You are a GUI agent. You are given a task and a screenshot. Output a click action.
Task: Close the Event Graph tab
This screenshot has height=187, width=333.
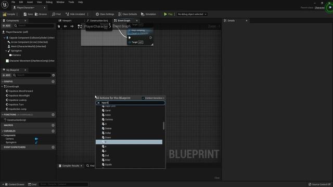pyautogui.click(x=137, y=21)
